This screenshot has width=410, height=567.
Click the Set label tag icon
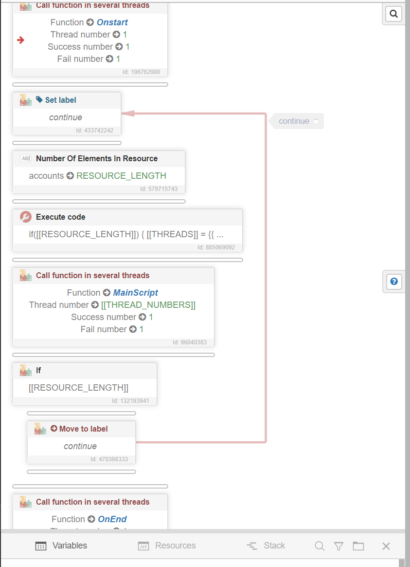[x=39, y=100]
